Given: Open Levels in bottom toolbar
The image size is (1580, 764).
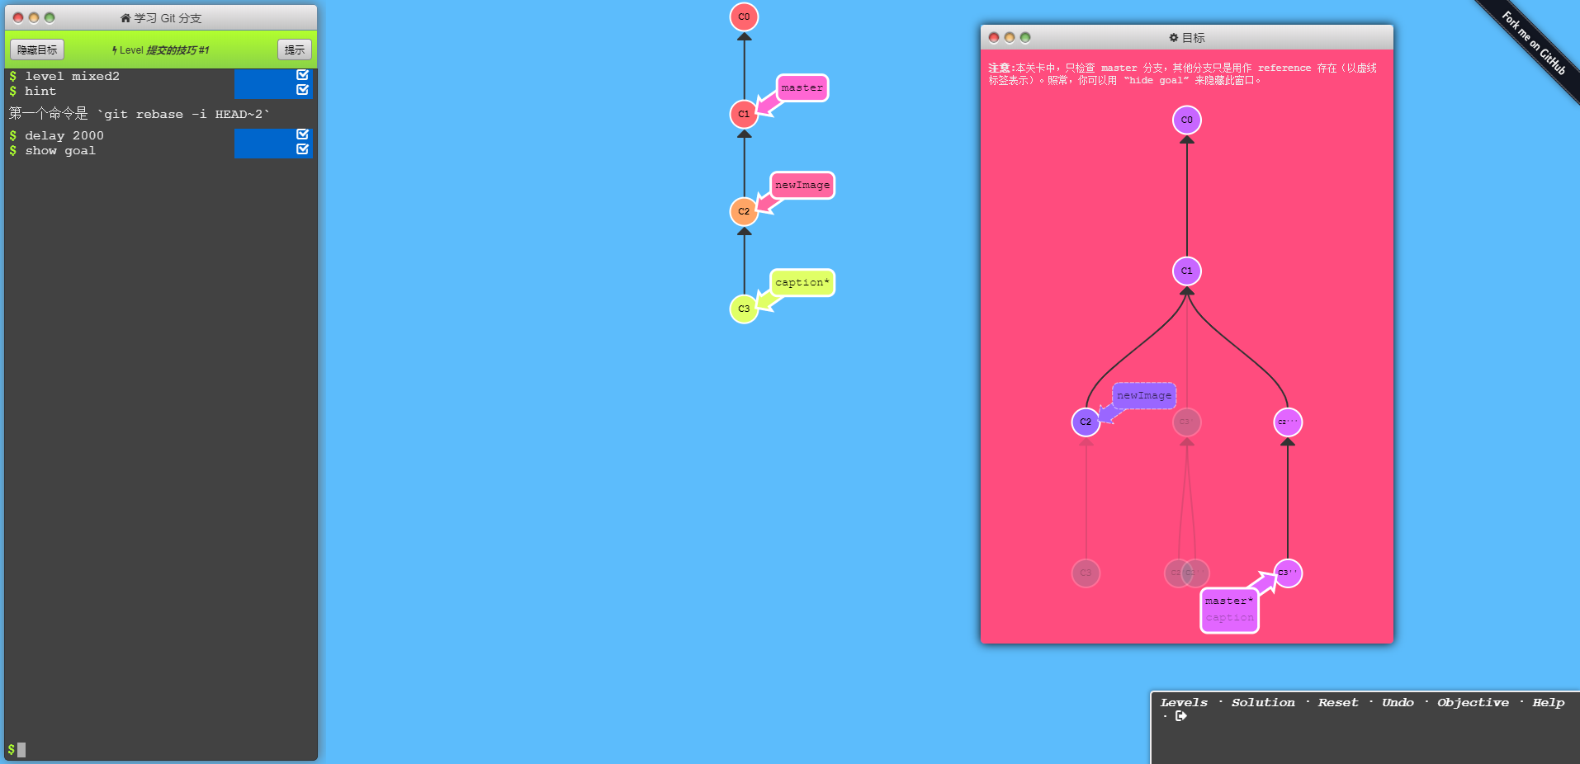Looking at the screenshot, I should pos(1184,702).
